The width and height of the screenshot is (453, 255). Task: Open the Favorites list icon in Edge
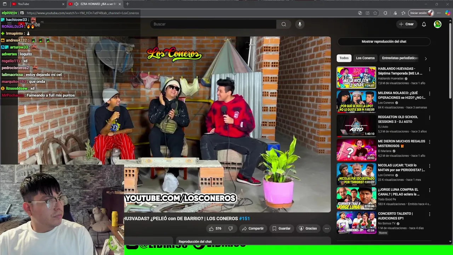pos(403,13)
